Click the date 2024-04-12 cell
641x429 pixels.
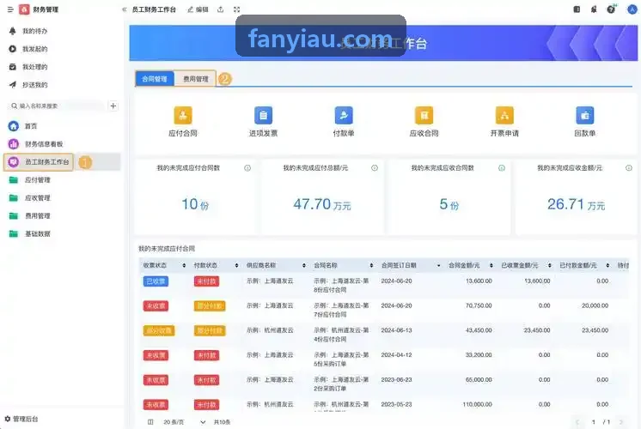(x=396, y=355)
